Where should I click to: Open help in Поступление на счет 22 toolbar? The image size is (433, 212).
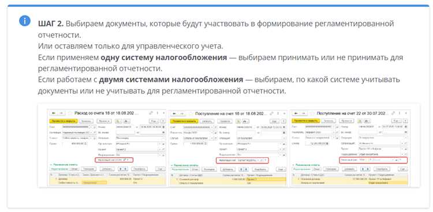coord(405,121)
